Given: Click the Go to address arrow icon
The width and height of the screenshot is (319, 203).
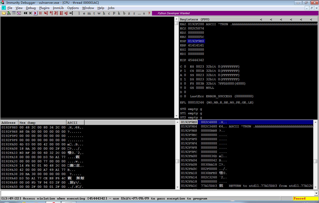Looking at the screenshot, I should [71, 13].
